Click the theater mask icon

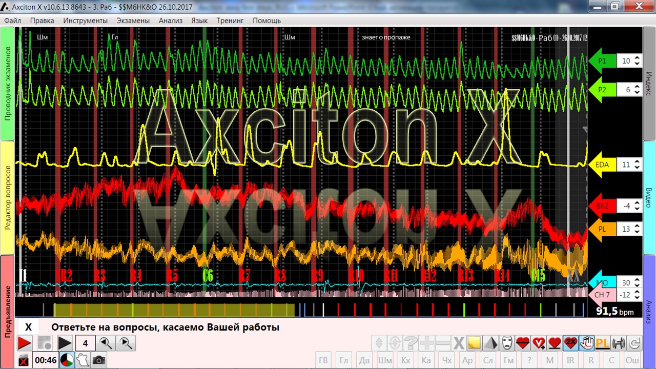point(507,343)
